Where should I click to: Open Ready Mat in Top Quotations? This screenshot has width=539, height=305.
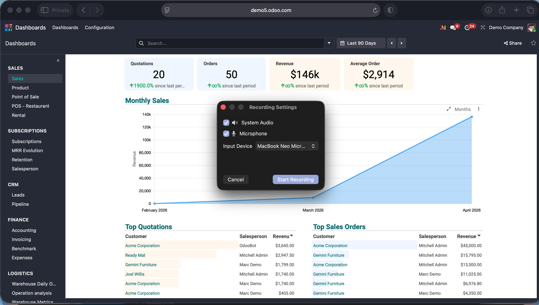click(135, 255)
